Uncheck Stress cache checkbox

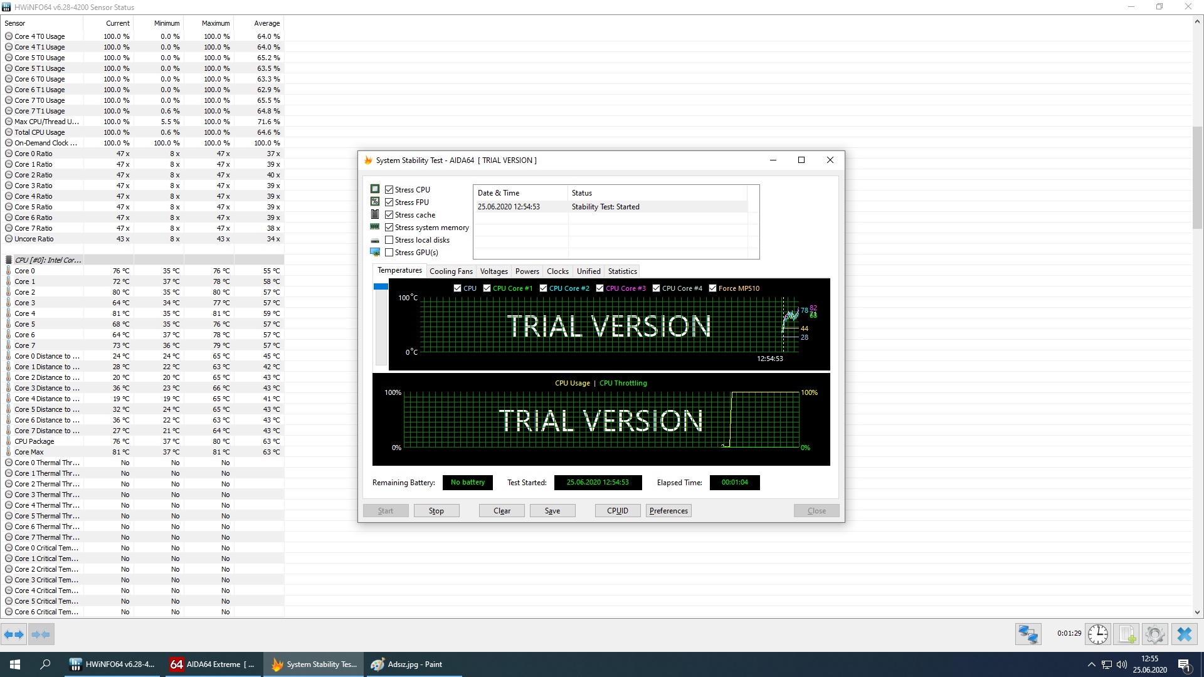click(x=389, y=214)
